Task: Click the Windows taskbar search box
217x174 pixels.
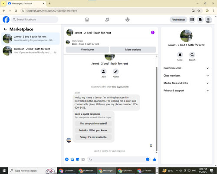Action: click(x=33, y=171)
